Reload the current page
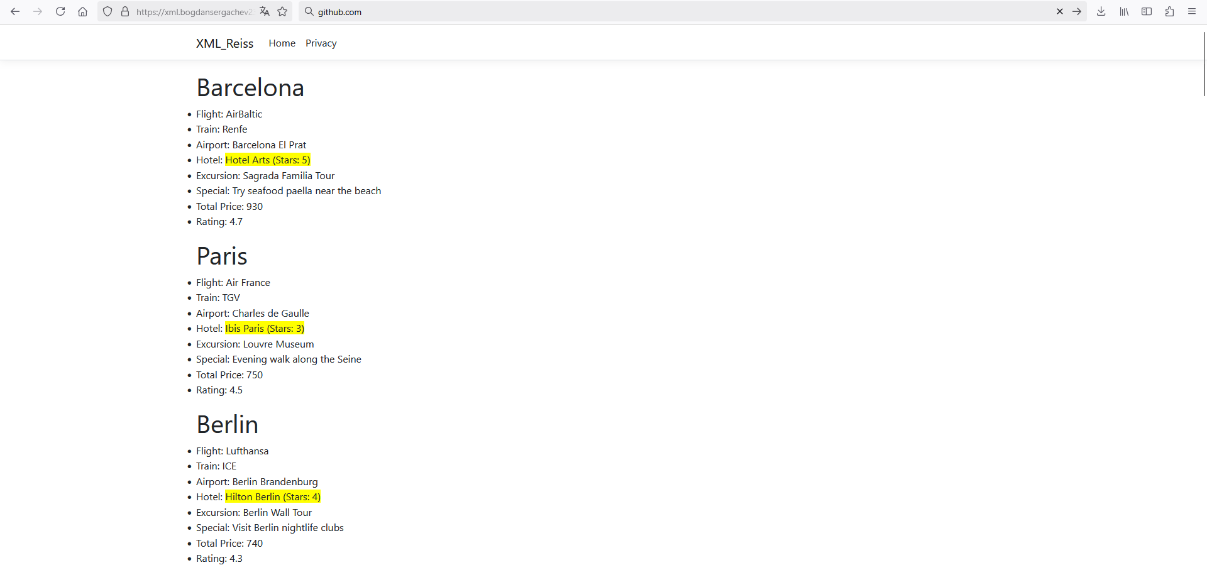Screen dimensions: 1207x570 [60, 12]
